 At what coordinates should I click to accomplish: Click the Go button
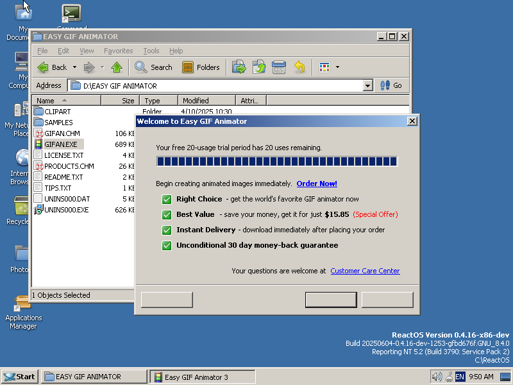coord(391,85)
